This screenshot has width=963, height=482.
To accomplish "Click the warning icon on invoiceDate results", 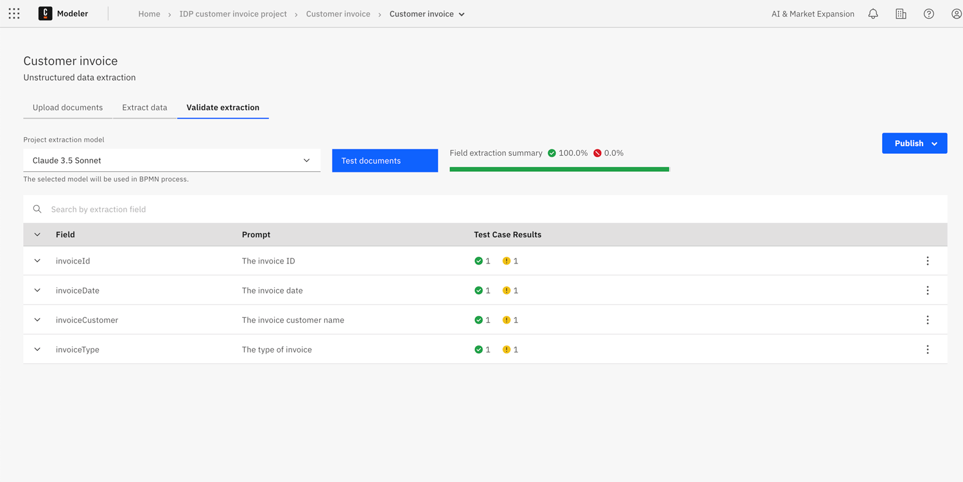I will (x=505, y=290).
